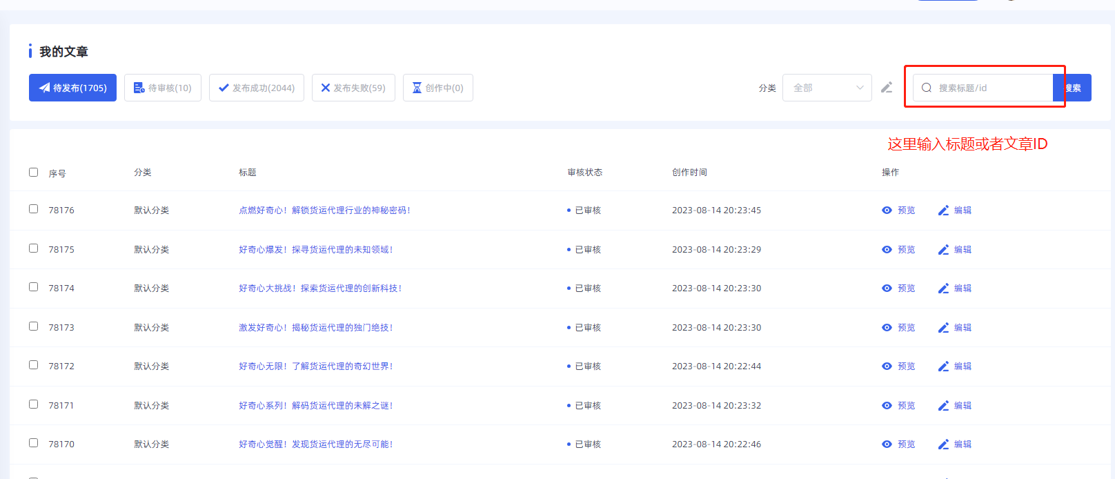Click the pencil edit icon for row 78175
Viewport: 1115px width, 479px height.
[943, 250]
